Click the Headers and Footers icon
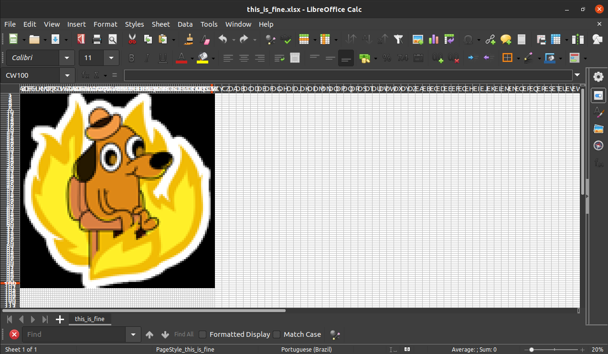The image size is (608, 354). coord(522,39)
